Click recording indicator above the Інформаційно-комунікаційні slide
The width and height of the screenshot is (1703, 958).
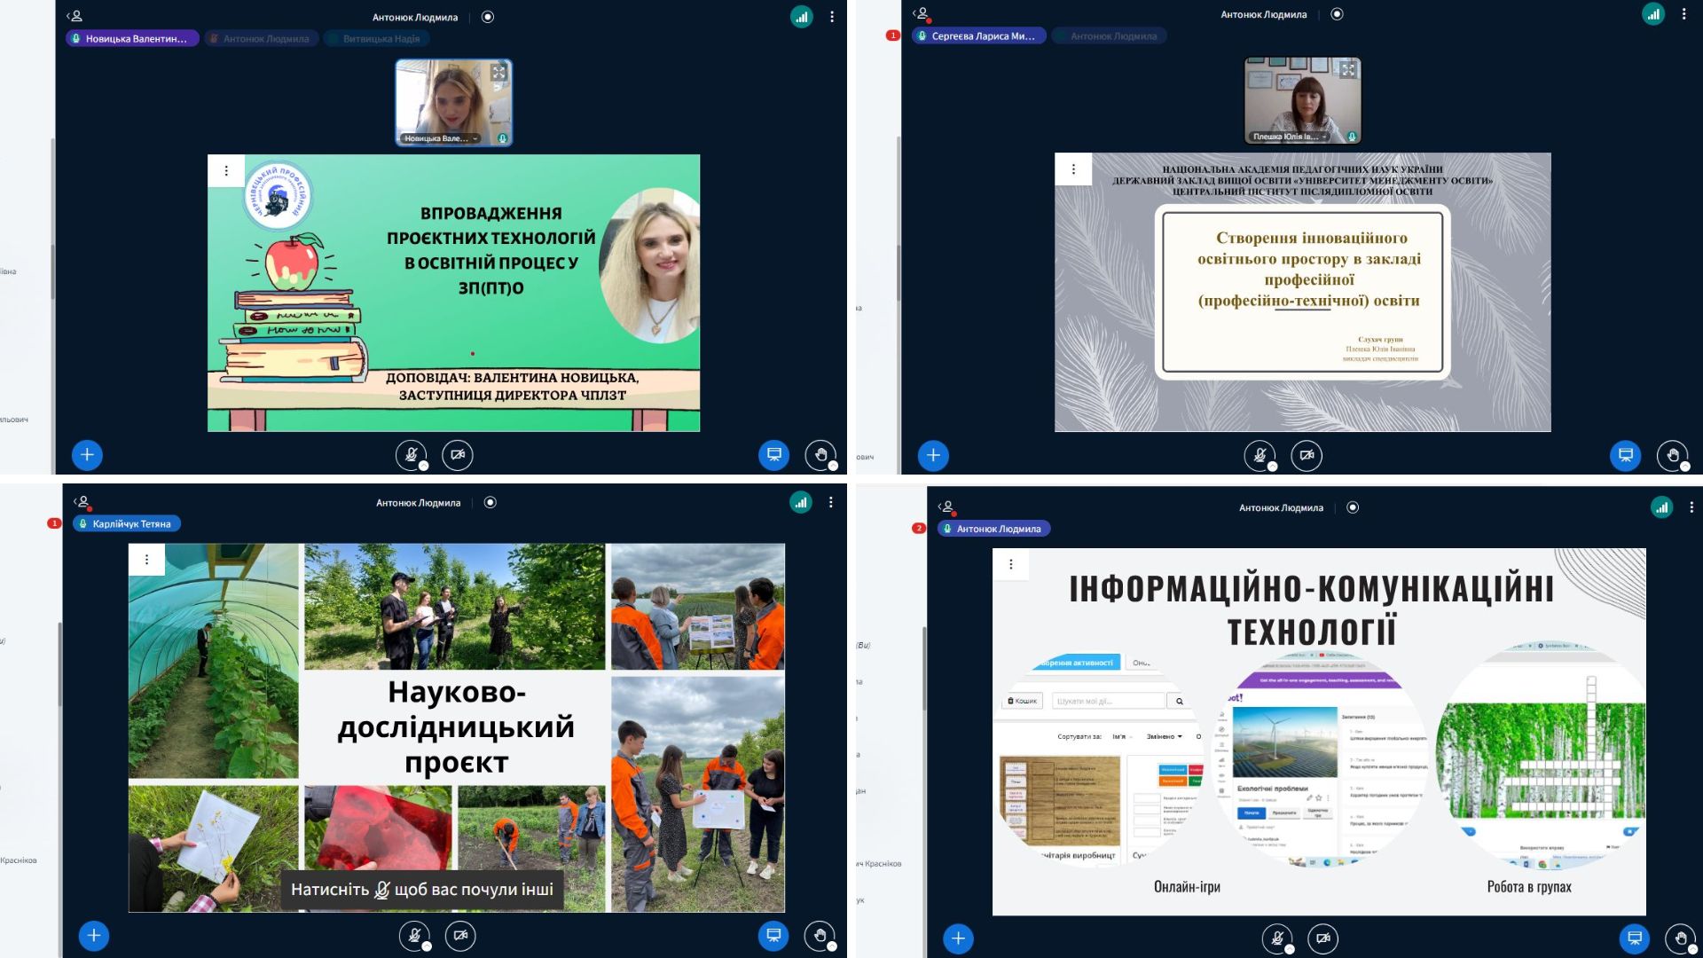click(1353, 507)
